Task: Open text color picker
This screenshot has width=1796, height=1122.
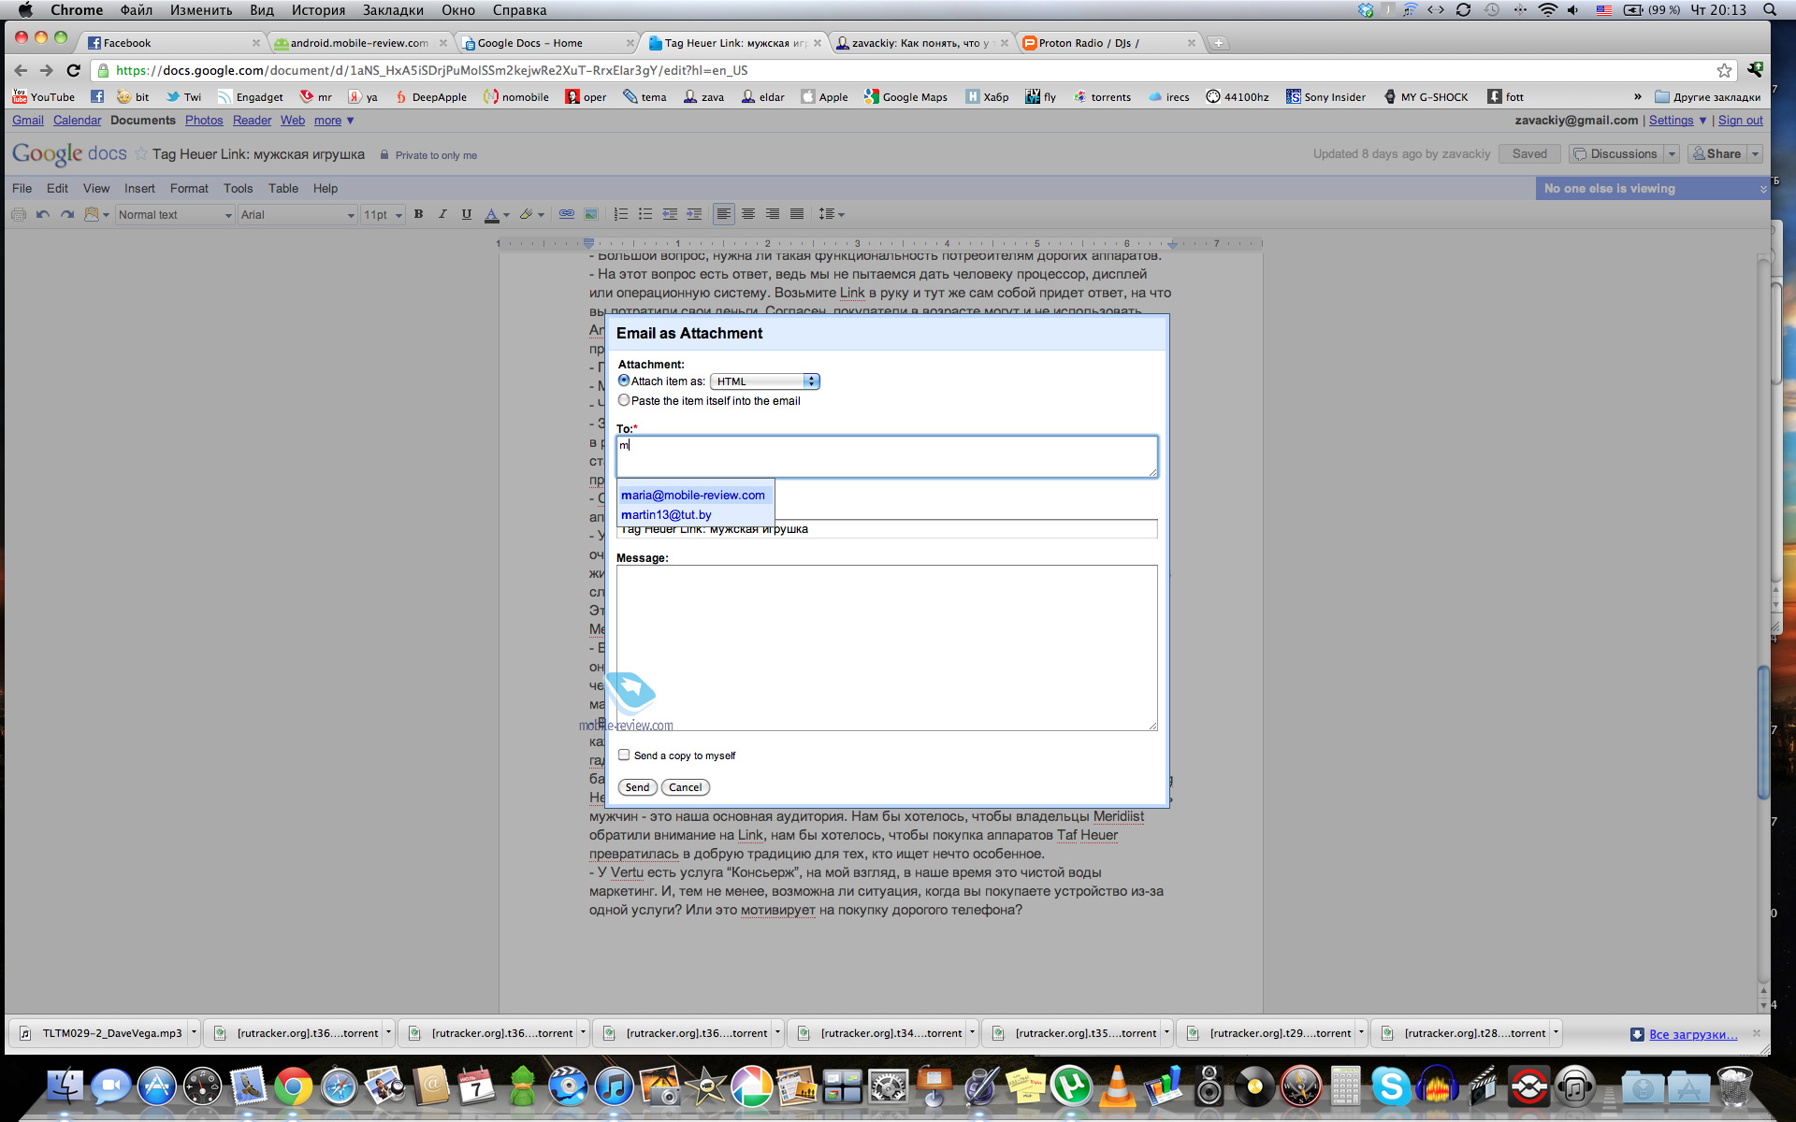Action: click(x=497, y=214)
